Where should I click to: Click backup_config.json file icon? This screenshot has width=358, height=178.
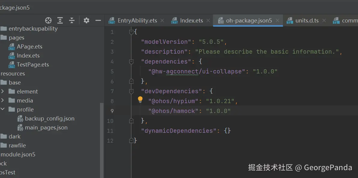(x=20, y=119)
